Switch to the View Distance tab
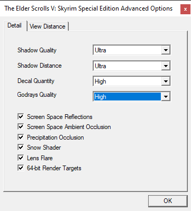Screen dimensions: 191x211 (48, 26)
